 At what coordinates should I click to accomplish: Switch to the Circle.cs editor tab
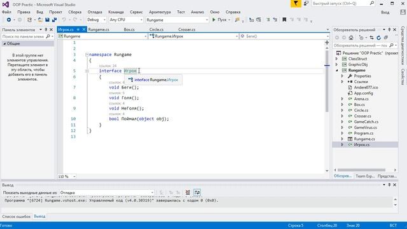(156, 30)
